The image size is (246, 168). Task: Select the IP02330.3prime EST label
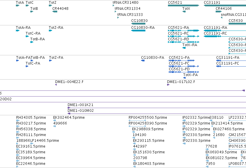point(196,141)
